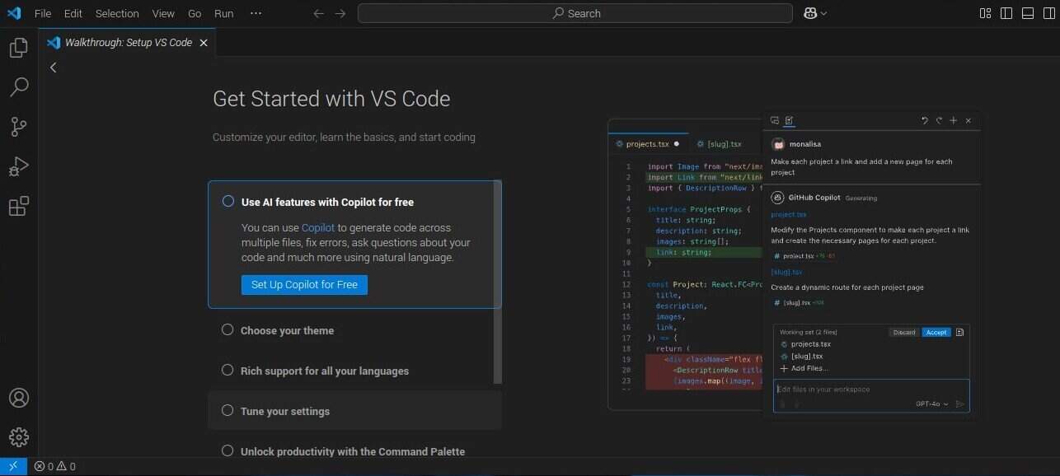Open the Manage settings gear icon

pyautogui.click(x=17, y=437)
